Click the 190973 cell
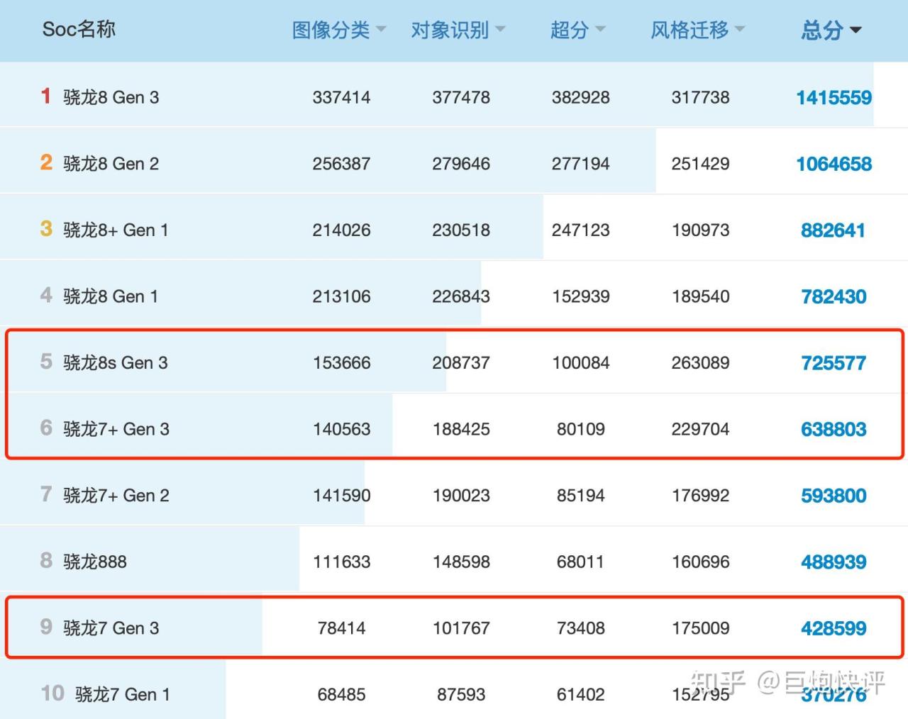 700,230
